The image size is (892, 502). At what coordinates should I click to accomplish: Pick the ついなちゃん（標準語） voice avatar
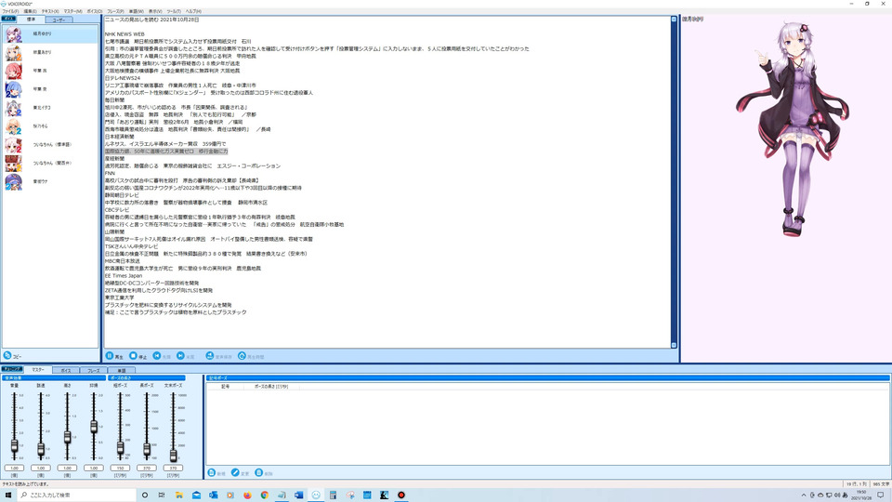point(13,145)
